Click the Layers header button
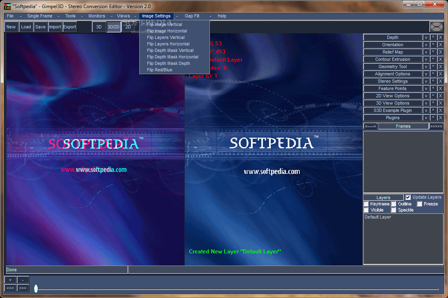 pyautogui.click(x=383, y=197)
